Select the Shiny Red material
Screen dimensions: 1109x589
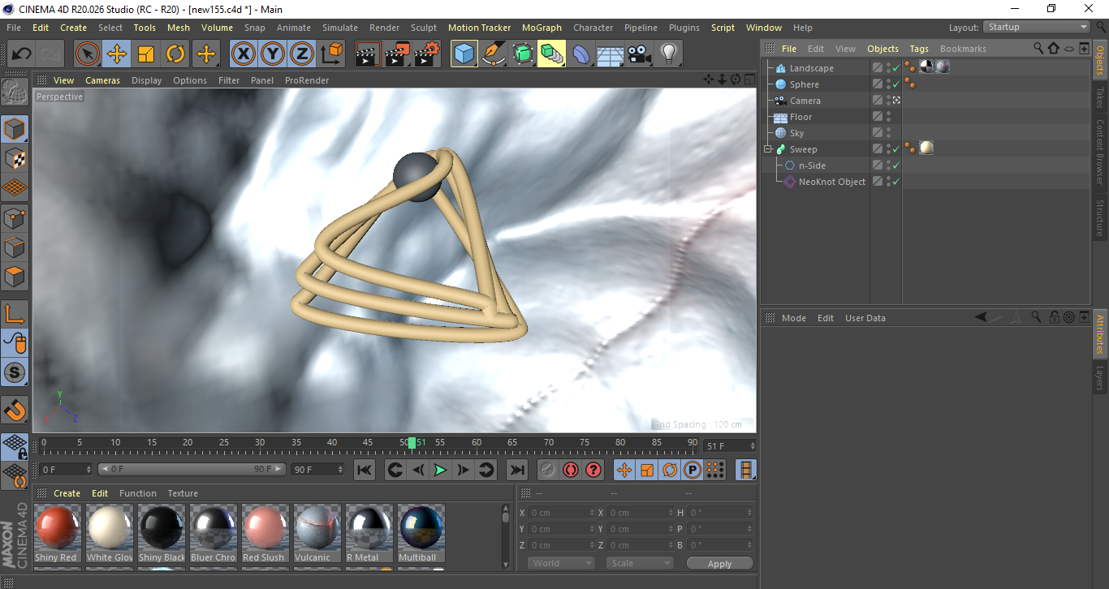57,533
